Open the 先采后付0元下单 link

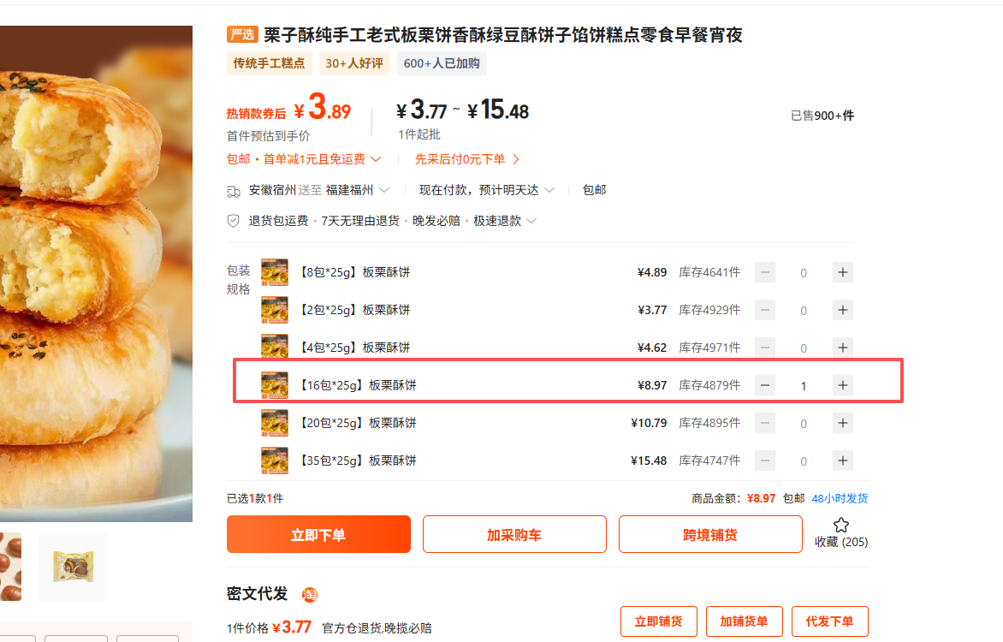point(467,159)
